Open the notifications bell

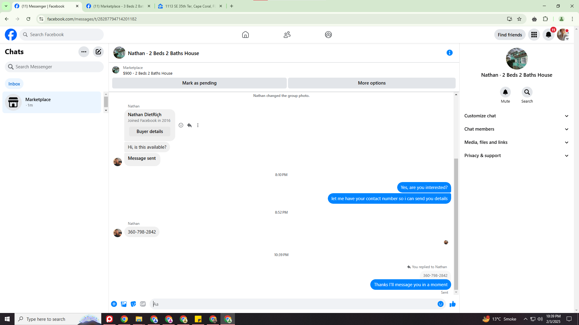549,35
